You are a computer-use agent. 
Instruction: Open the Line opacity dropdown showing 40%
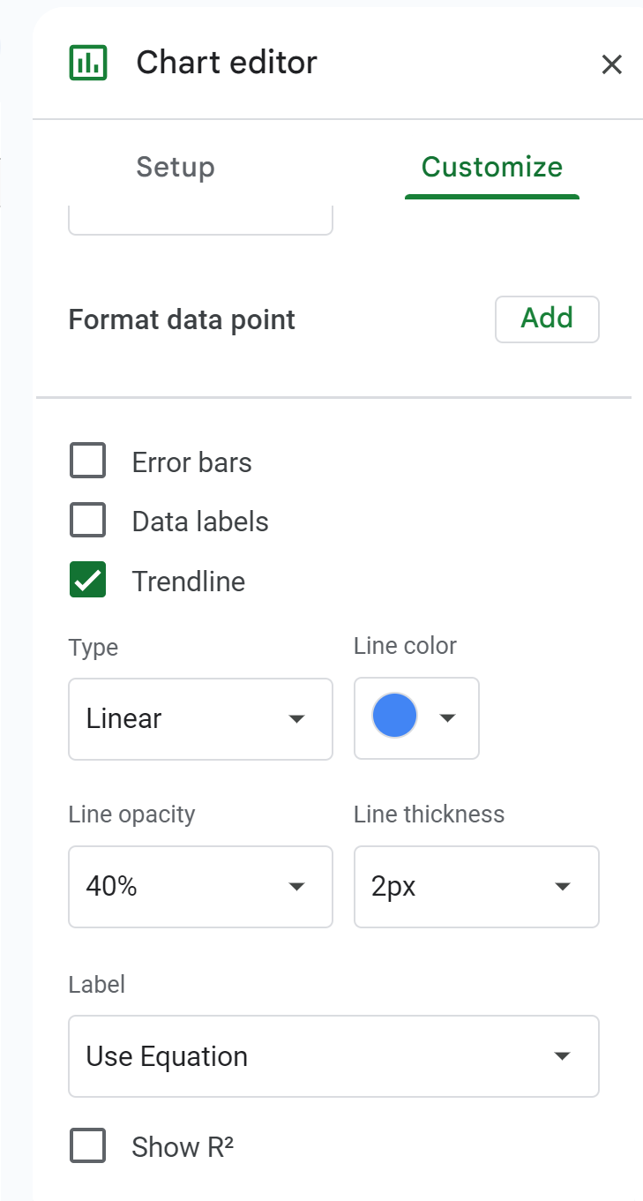tap(200, 887)
